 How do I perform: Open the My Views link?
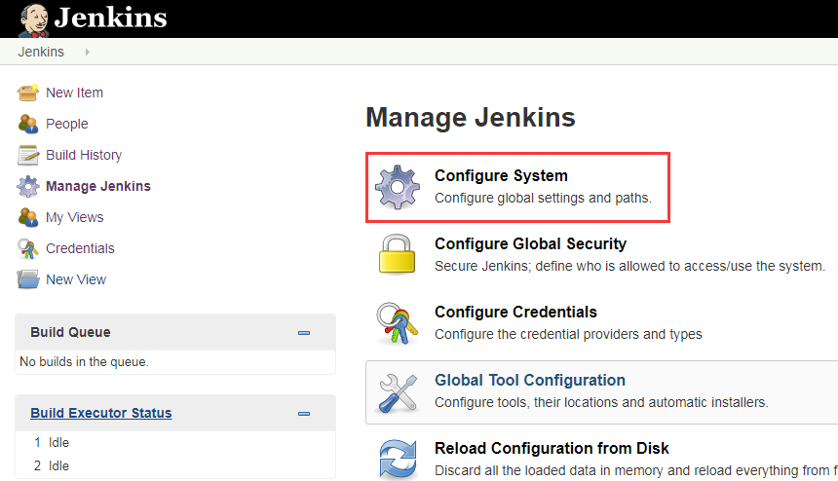coord(75,217)
